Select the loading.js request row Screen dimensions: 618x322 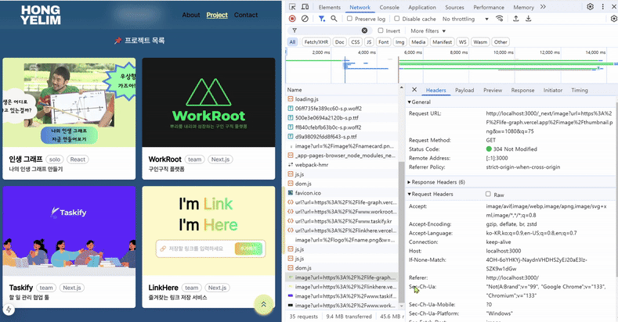342,99
